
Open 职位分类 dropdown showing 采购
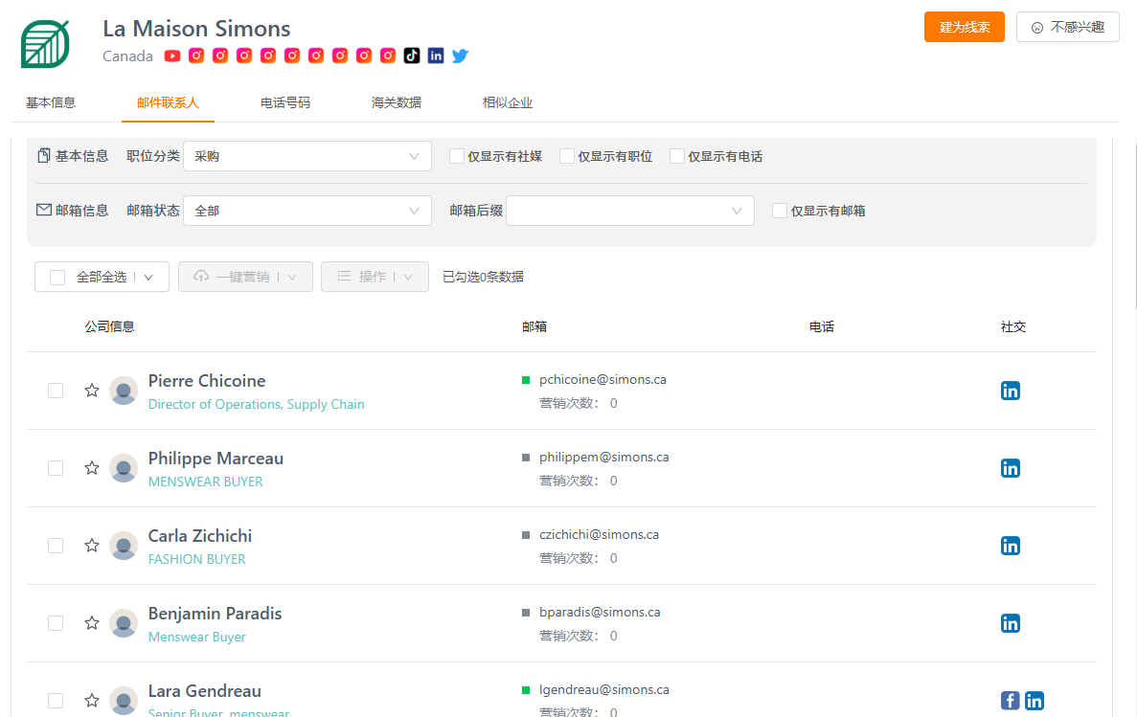coord(307,157)
